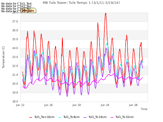The height and width of the screenshot is (122, 163).
Task: Click the 25.0 y-axis tick label
Action: 15,39
